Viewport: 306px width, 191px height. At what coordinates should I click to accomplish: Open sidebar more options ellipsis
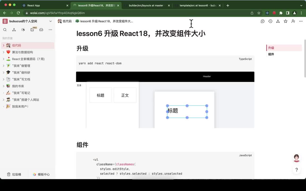point(50,30)
